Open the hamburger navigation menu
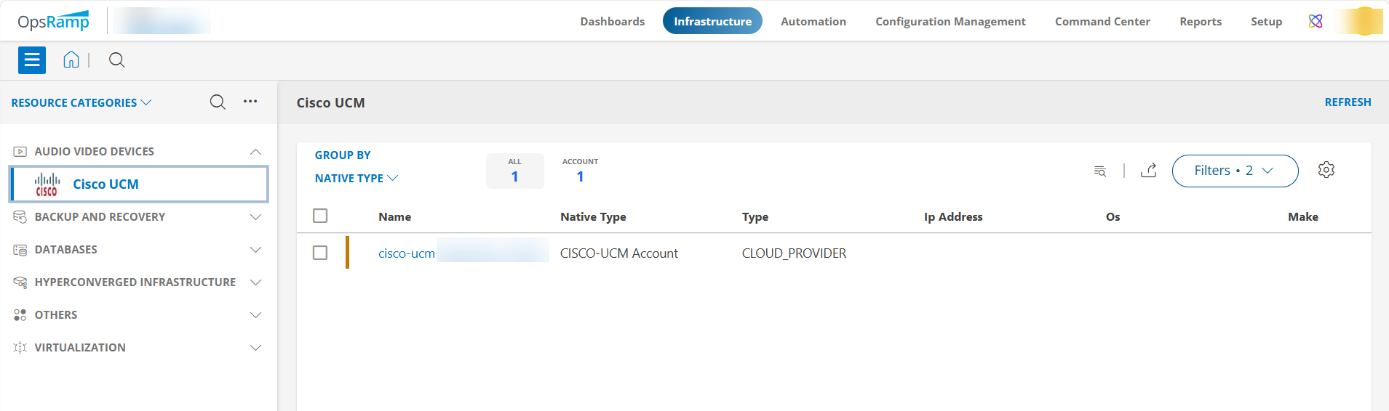 tap(32, 60)
